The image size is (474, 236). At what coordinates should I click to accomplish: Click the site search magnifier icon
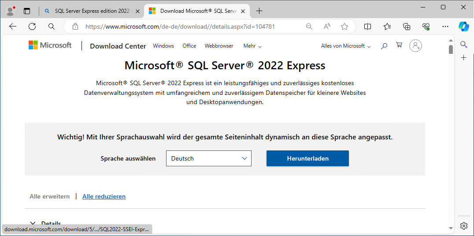(x=384, y=46)
